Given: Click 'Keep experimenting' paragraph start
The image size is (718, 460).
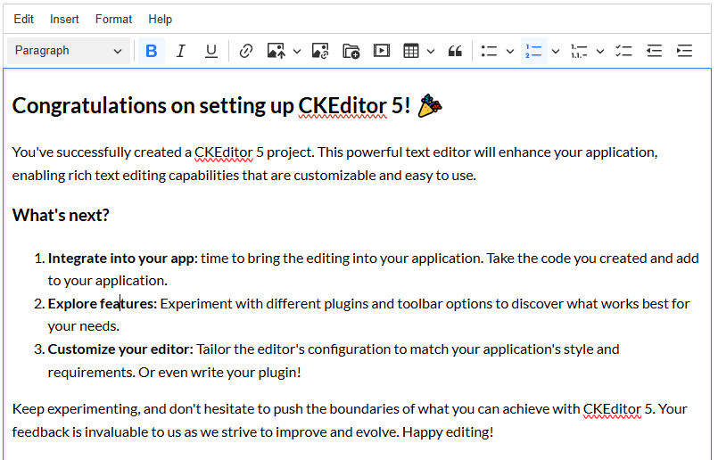Looking at the screenshot, I should [x=76, y=409].
